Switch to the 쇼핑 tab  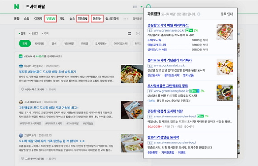[27, 19]
